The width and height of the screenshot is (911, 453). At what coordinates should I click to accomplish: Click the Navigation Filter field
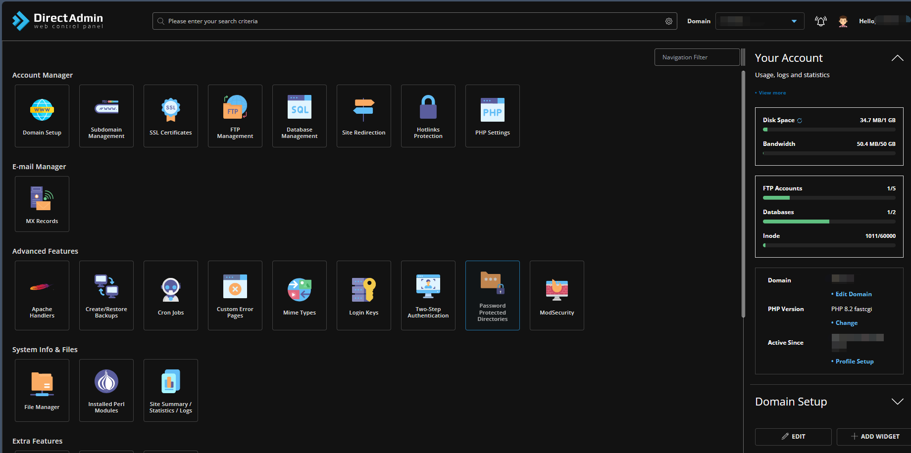[x=697, y=57]
